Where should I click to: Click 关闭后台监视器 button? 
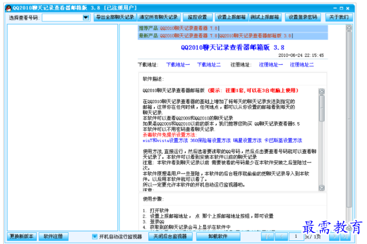point(170,236)
